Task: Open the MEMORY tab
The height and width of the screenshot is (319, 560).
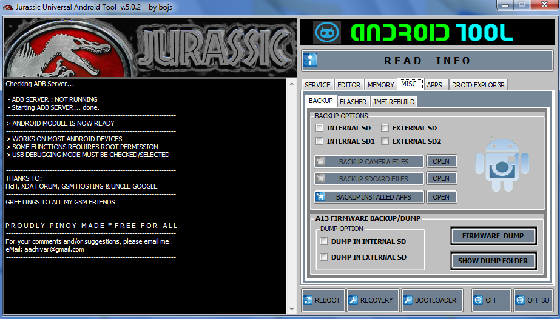Action: pos(380,85)
